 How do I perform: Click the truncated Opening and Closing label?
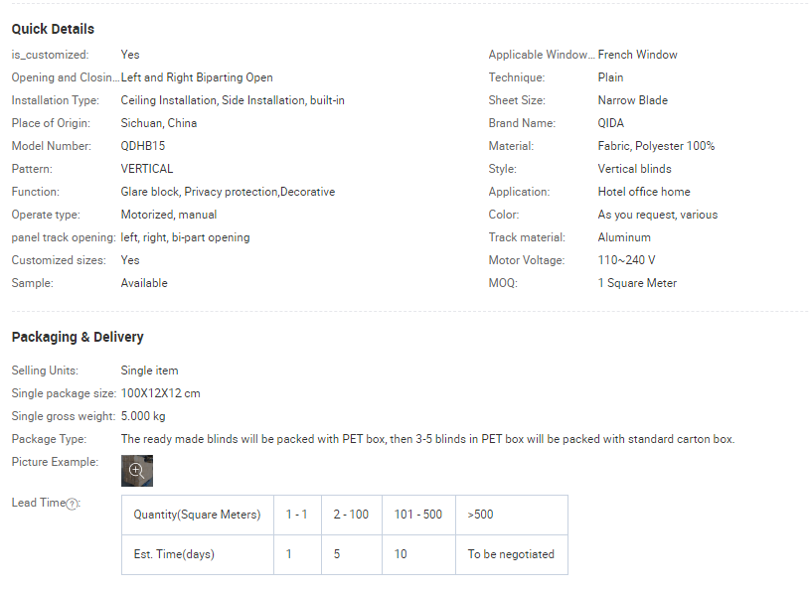click(x=64, y=77)
